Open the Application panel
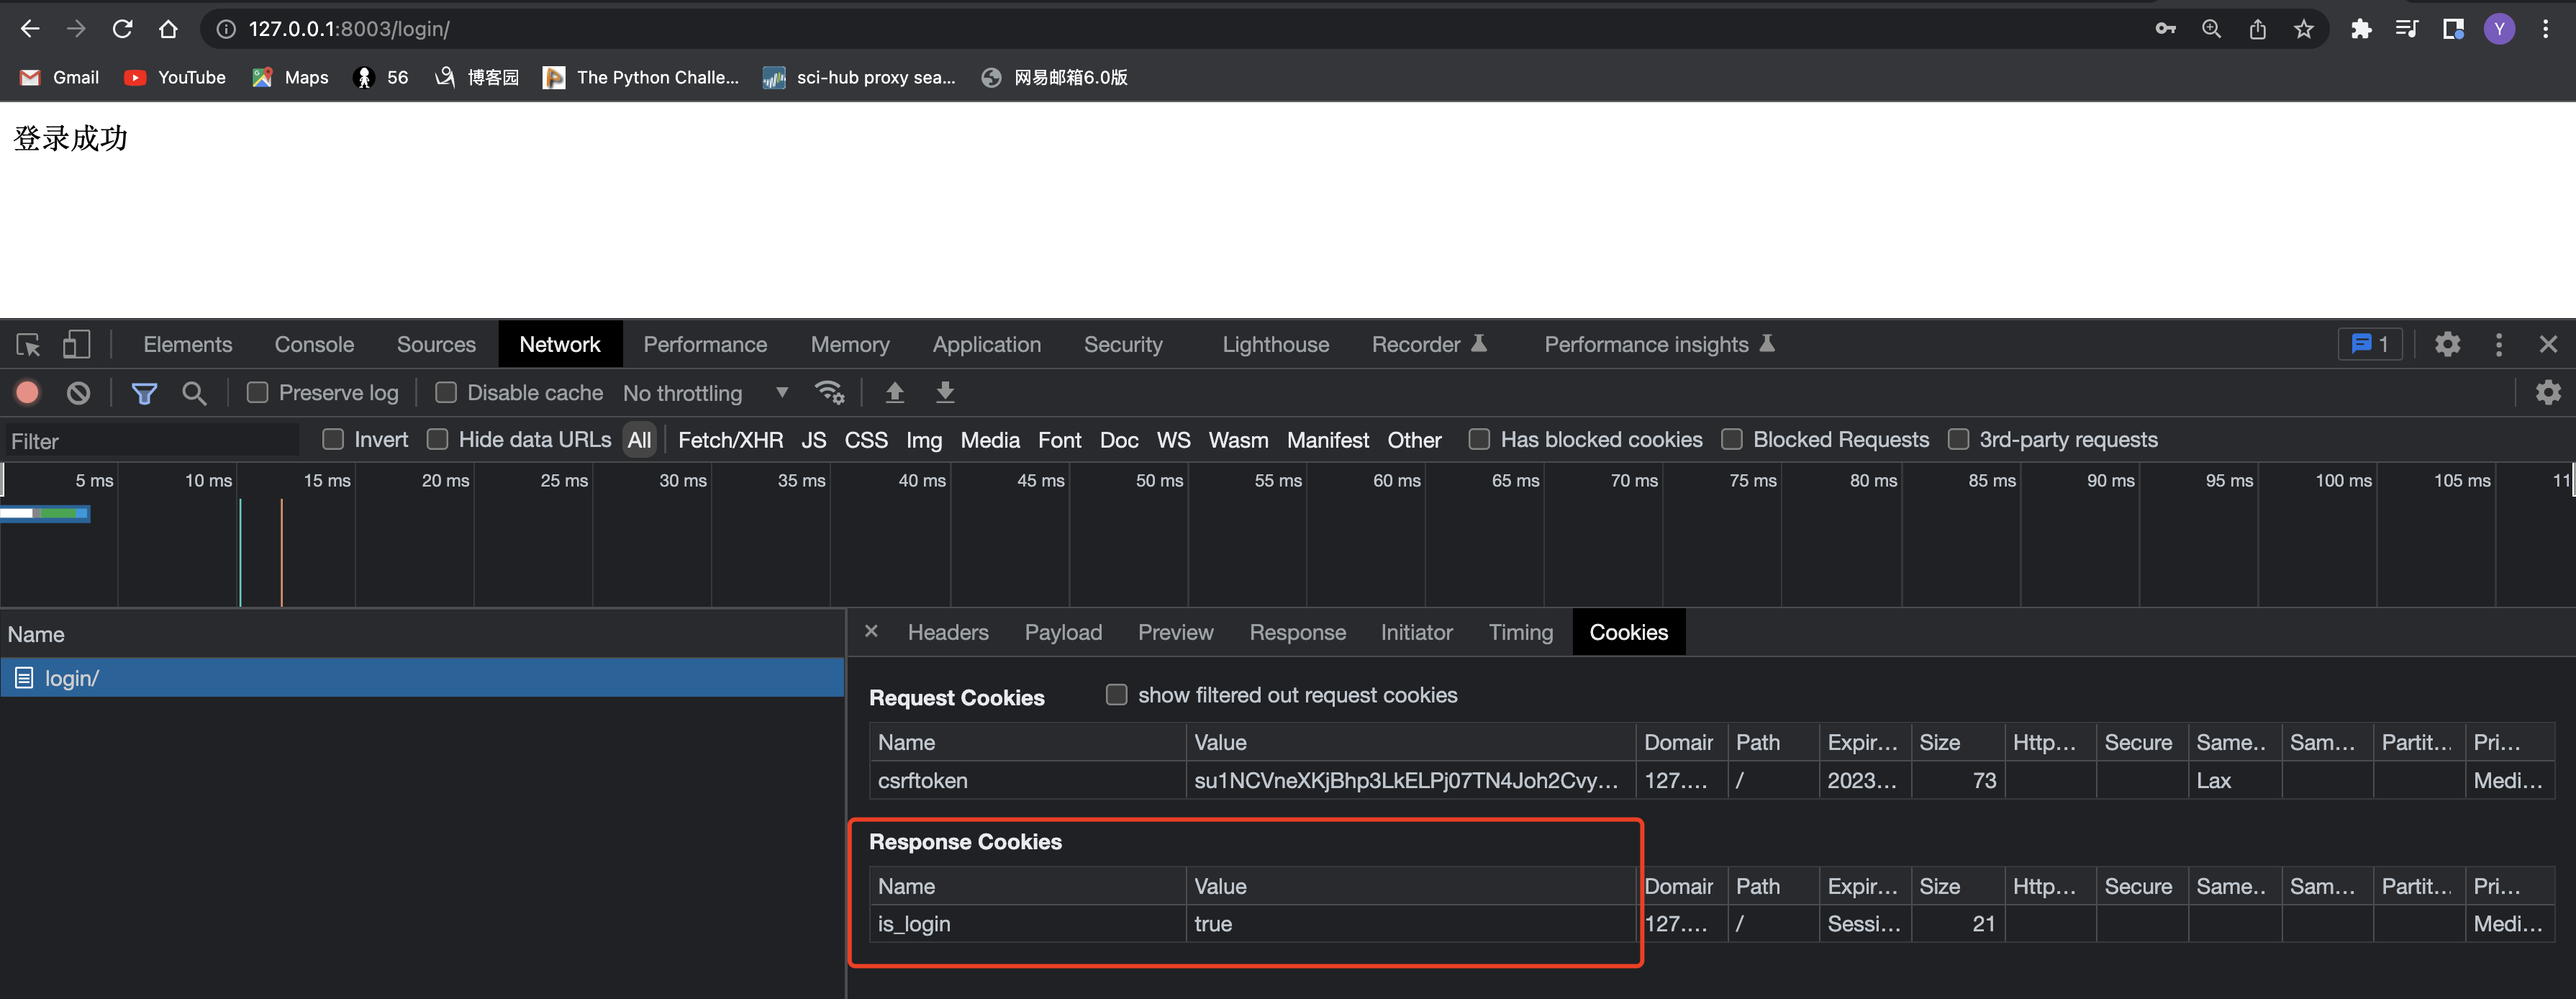2576x999 pixels. (x=986, y=345)
